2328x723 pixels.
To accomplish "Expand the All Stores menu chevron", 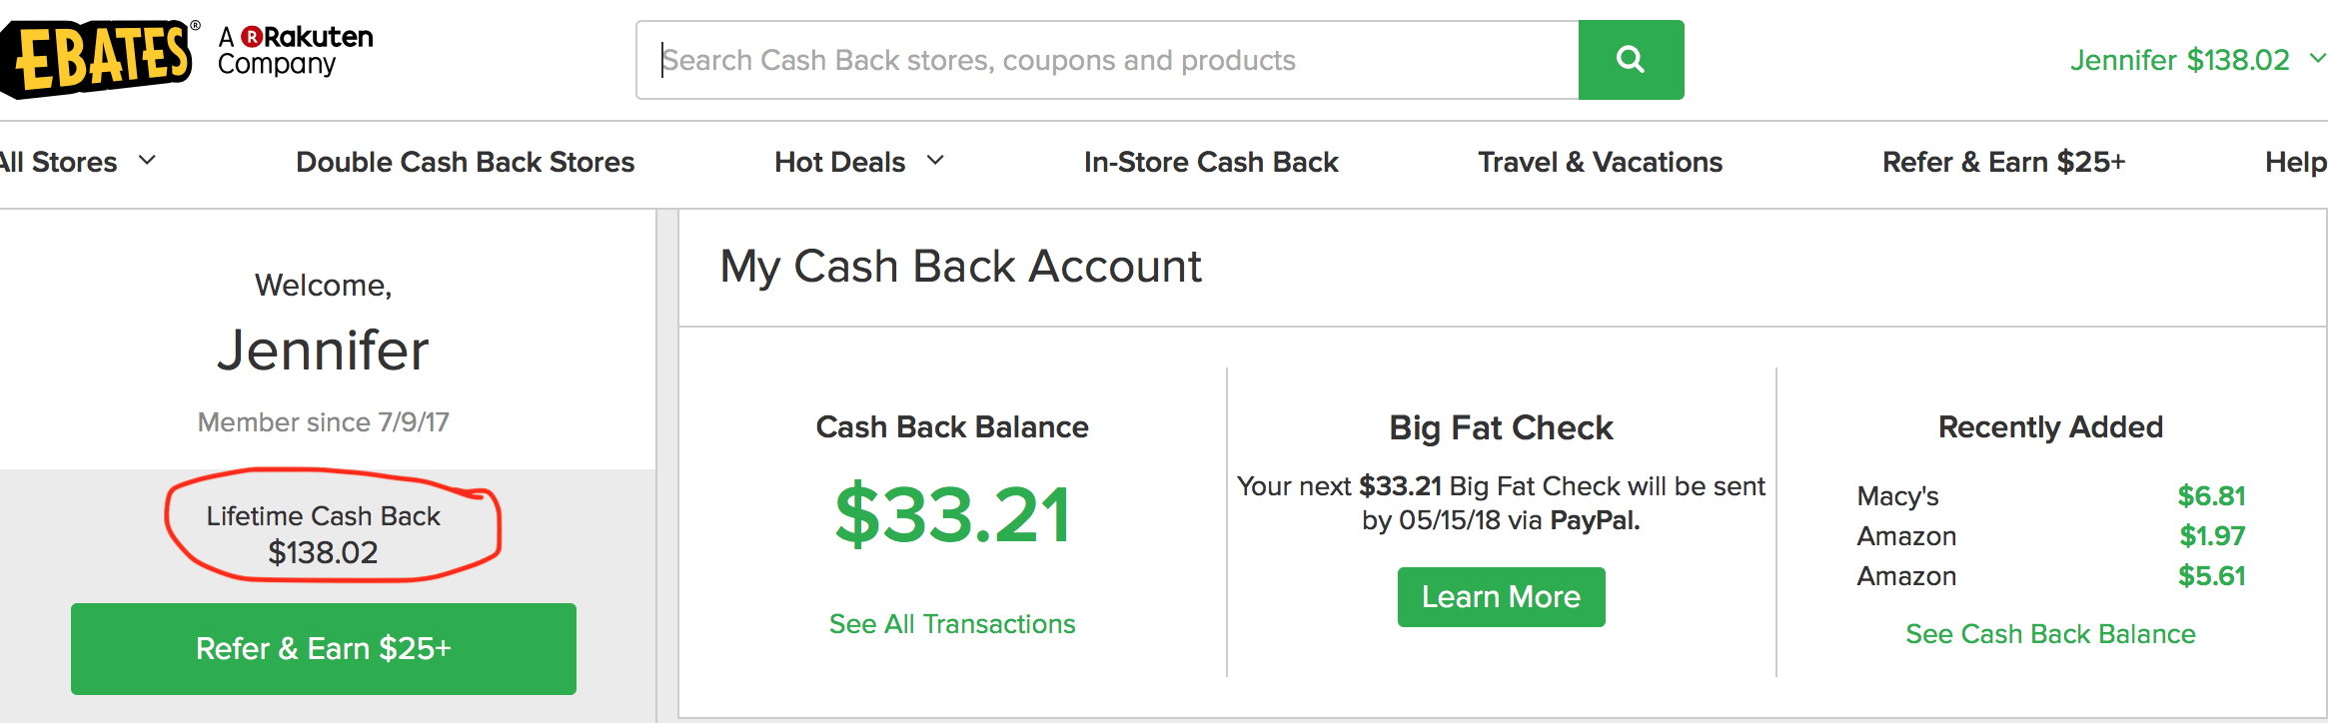I will tap(148, 161).
